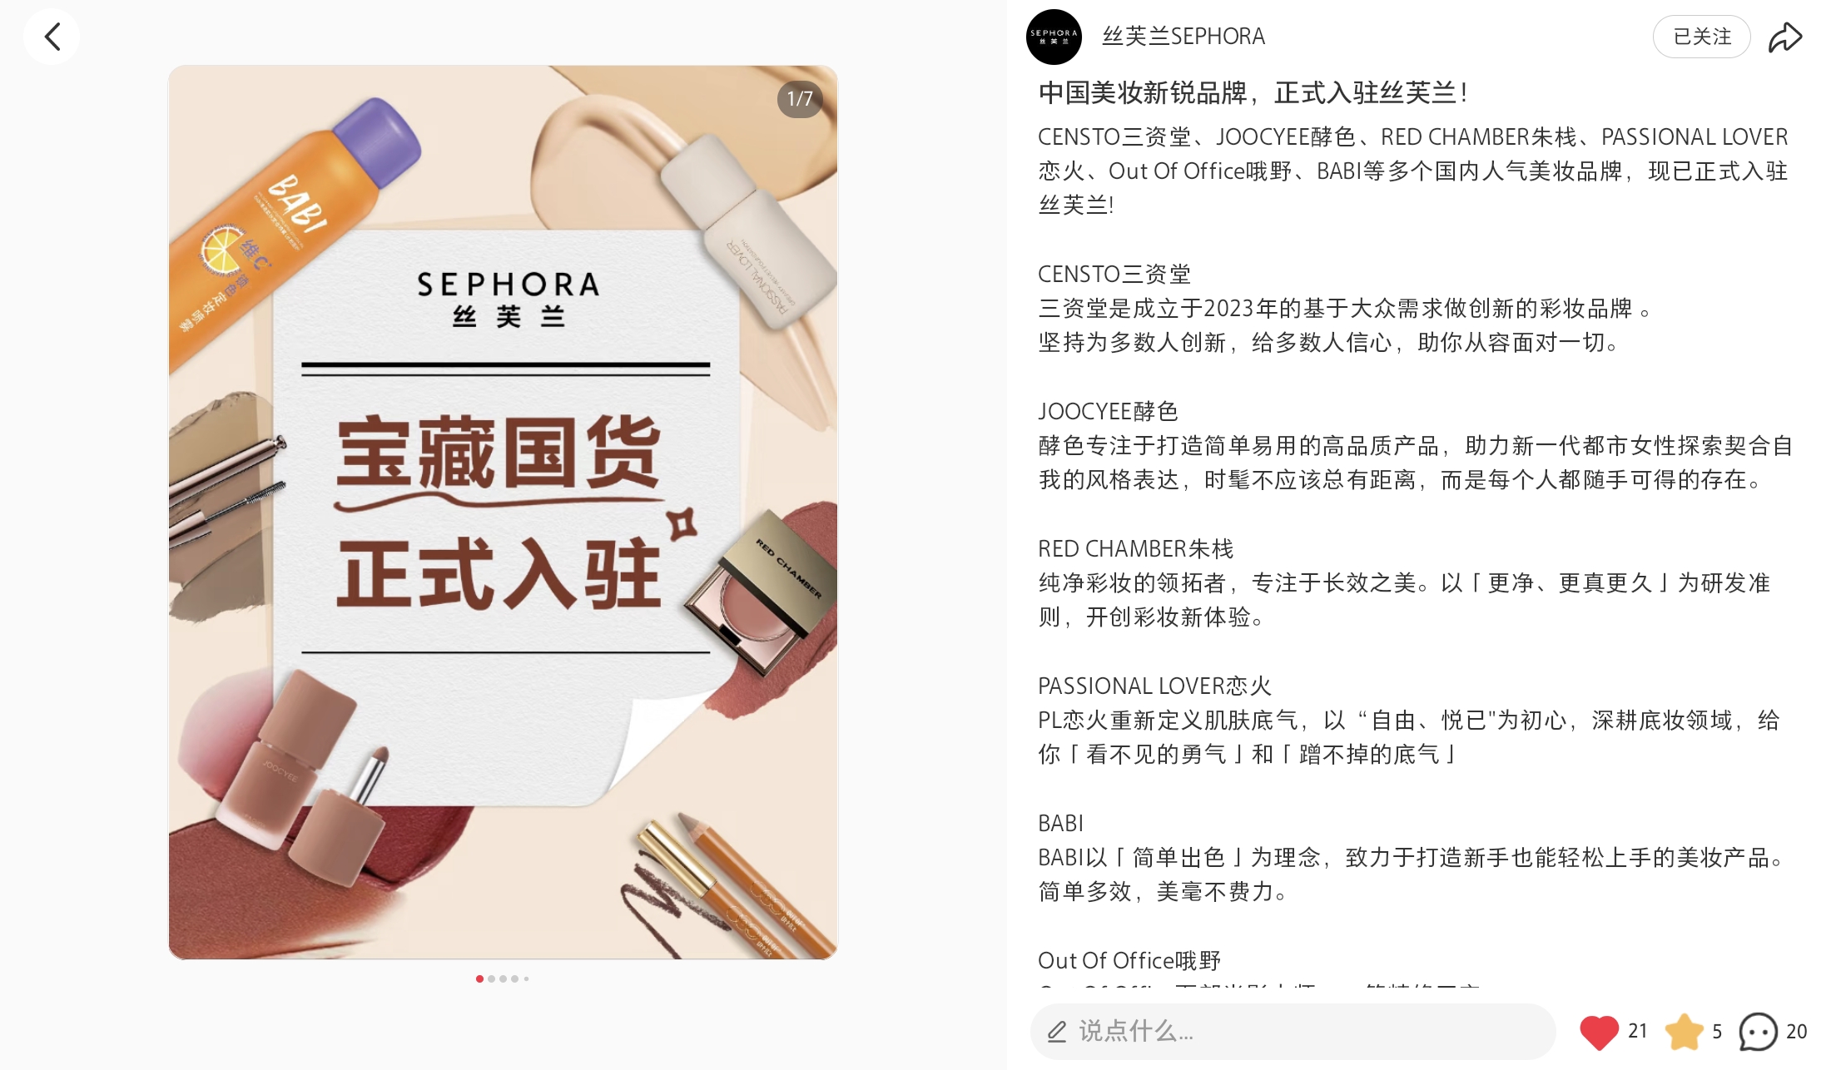Image resolution: width=1831 pixels, height=1070 pixels.
Task: Open the 丝芙兰SEPHORA account name
Action: pos(1183,37)
